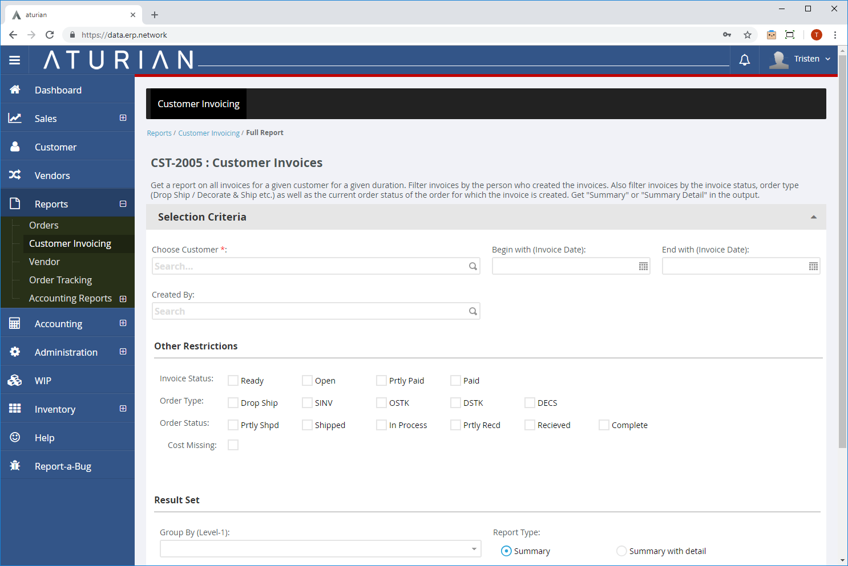Reload the page in the browser

point(50,35)
